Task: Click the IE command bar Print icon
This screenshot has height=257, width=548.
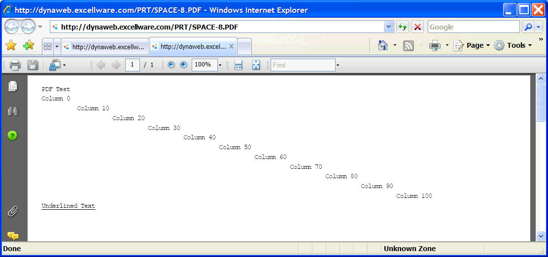Action: click(x=435, y=45)
